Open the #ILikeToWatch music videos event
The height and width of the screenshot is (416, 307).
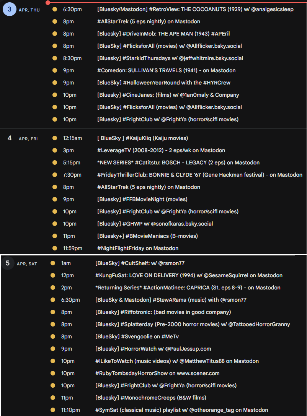pyautogui.click(x=177, y=361)
